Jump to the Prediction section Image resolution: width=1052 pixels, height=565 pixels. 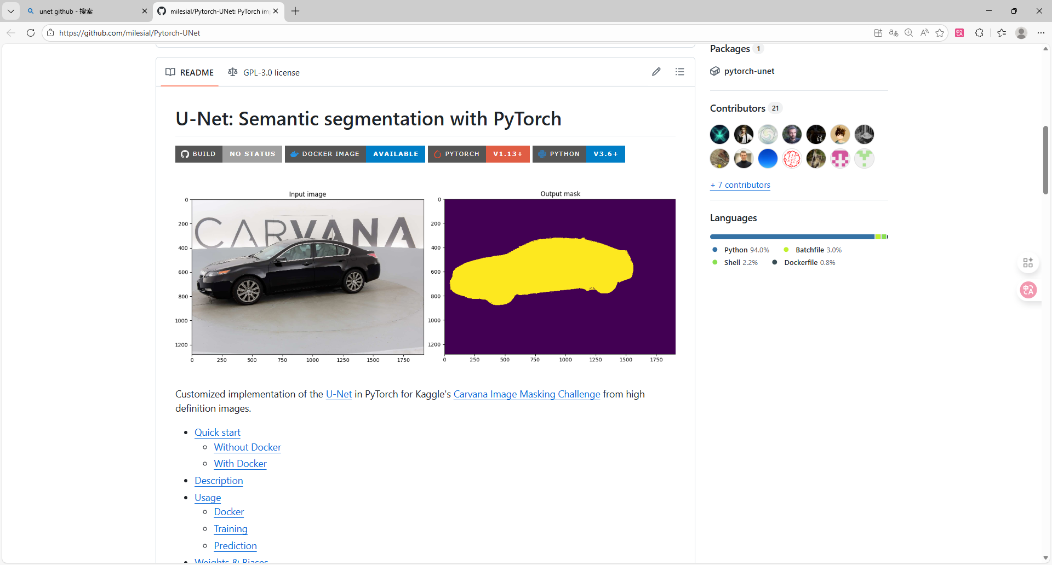pos(236,546)
